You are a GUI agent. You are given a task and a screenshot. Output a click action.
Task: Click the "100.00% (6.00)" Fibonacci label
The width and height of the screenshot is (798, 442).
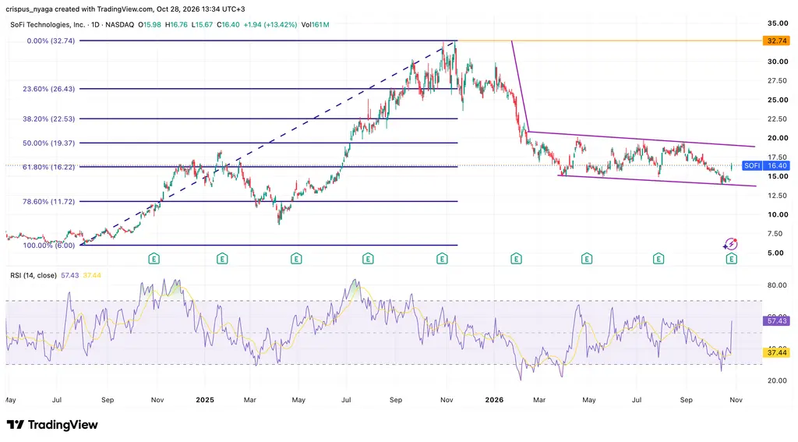[x=49, y=246]
